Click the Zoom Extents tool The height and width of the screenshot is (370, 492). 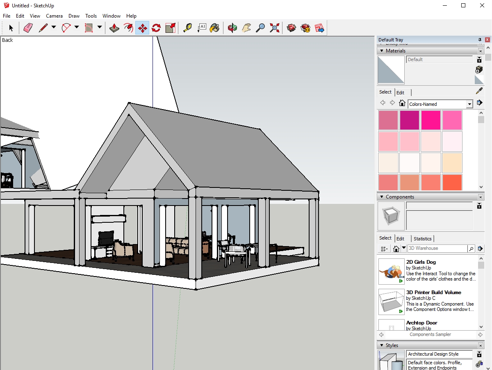pyautogui.click(x=275, y=28)
